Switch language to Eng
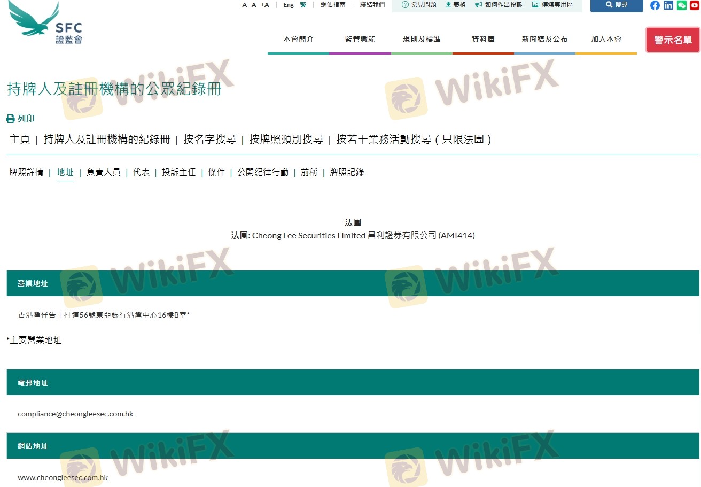The width and height of the screenshot is (701, 487). click(289, 5)
